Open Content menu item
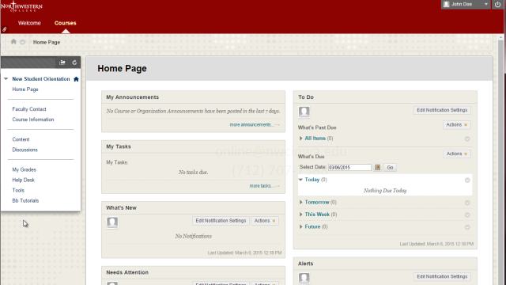 pyautogui.click(x=21, y=139)
